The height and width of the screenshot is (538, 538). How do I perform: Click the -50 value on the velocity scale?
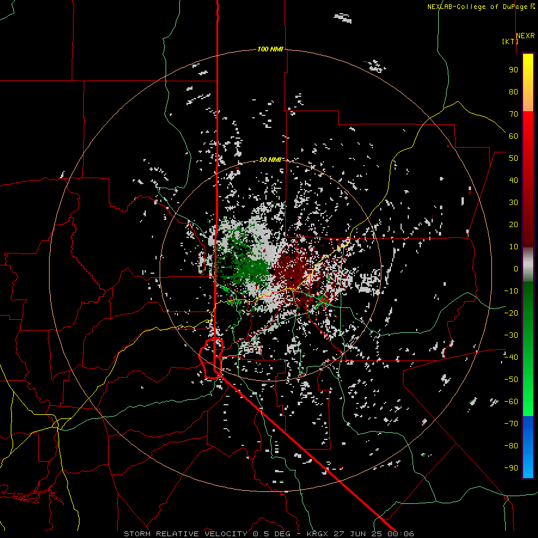pyautogui.click(x=511, y=379)
